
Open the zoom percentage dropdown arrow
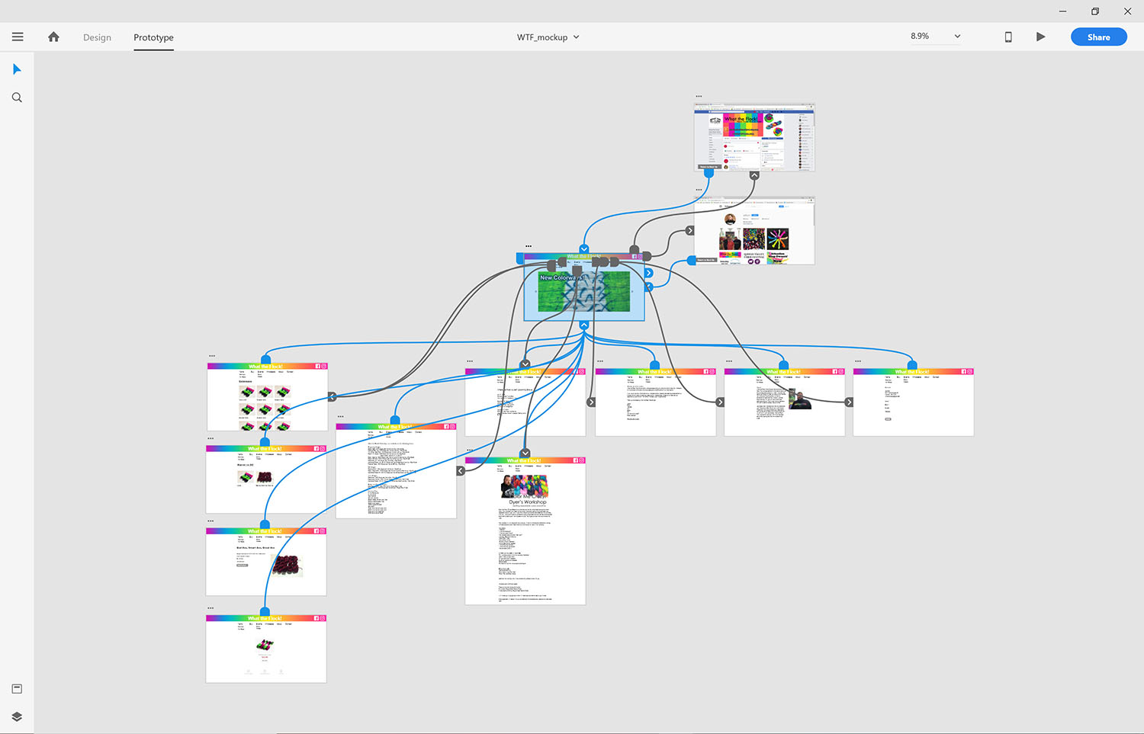[x=957, y=37]
